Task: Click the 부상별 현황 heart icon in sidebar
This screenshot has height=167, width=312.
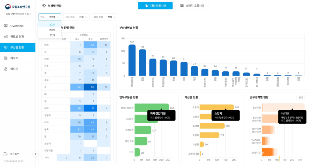Action: (6, 47)
